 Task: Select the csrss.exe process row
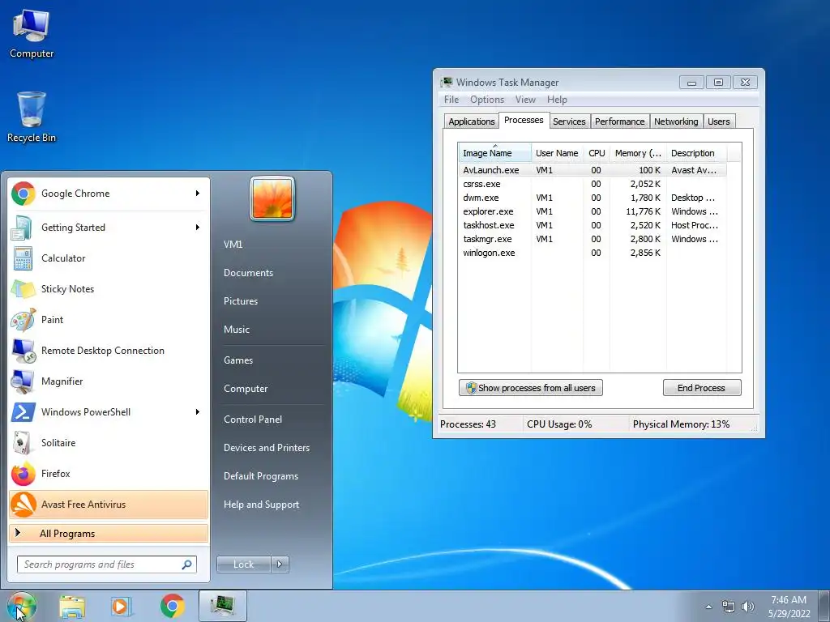pos(593,184)
